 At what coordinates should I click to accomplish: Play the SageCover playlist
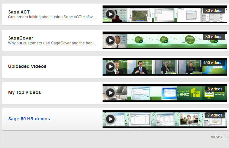coord(110,40)
